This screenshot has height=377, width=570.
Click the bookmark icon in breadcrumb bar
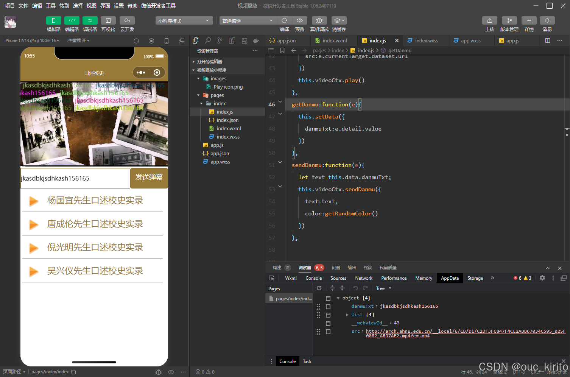[282, 50]
